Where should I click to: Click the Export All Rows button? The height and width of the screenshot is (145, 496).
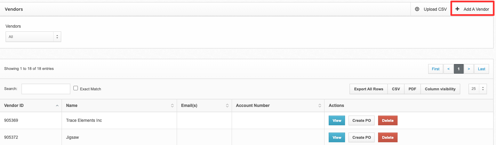[x=368, y=89]
